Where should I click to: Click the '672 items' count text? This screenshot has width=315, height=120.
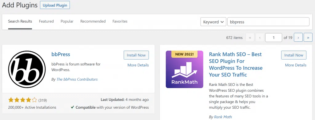pyautogui.click(x=234, y=38)
